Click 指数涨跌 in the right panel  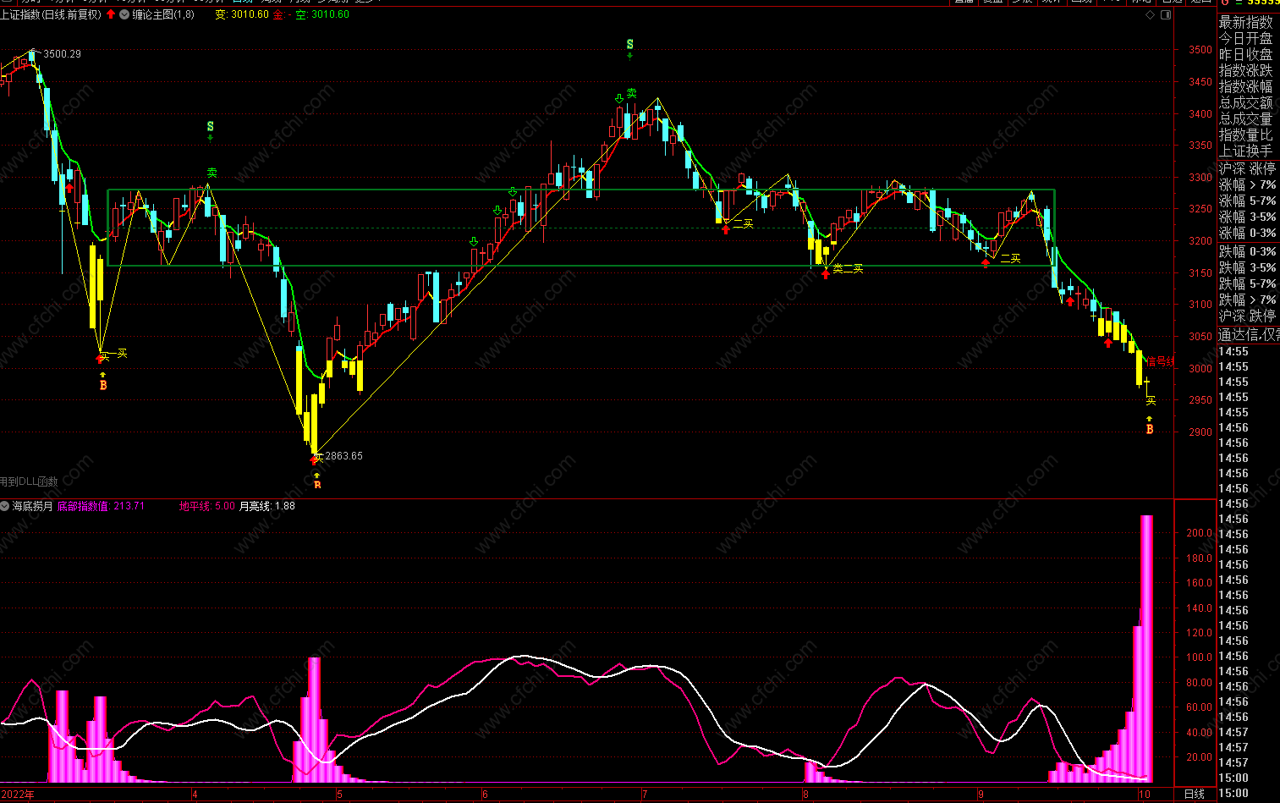tap(1245, 70)
